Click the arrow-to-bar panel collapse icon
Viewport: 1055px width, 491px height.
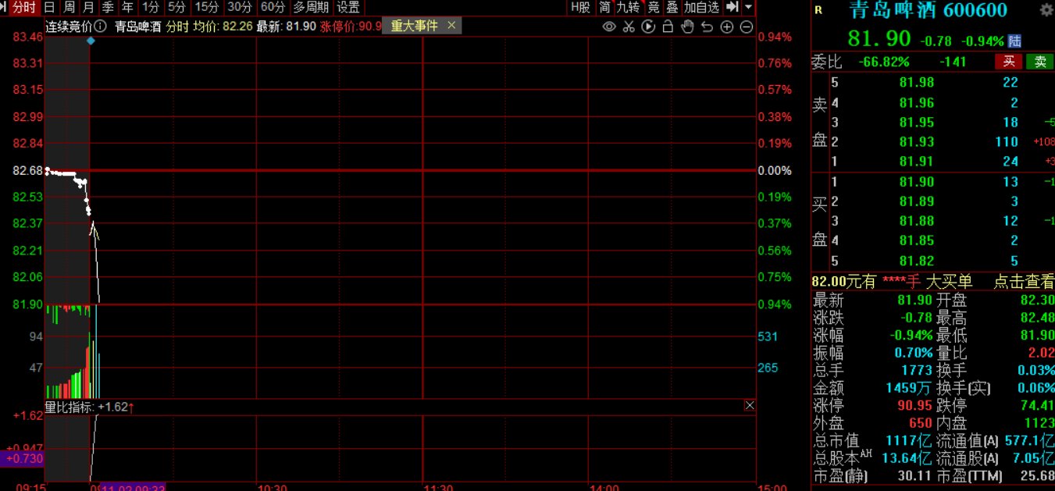tap(732, 7)
